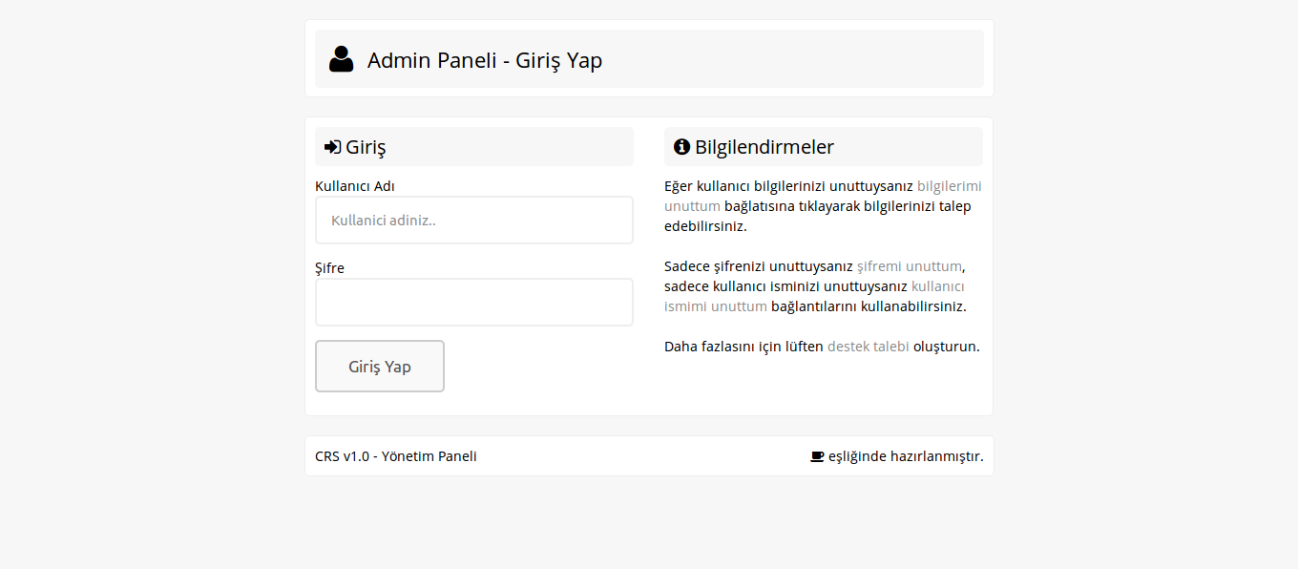Click the "Giriş" section heading text

[366, 147]
